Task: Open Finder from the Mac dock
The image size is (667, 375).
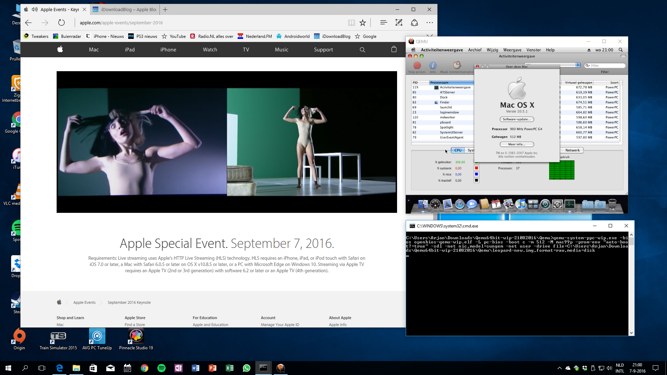Action: [423, 205]
